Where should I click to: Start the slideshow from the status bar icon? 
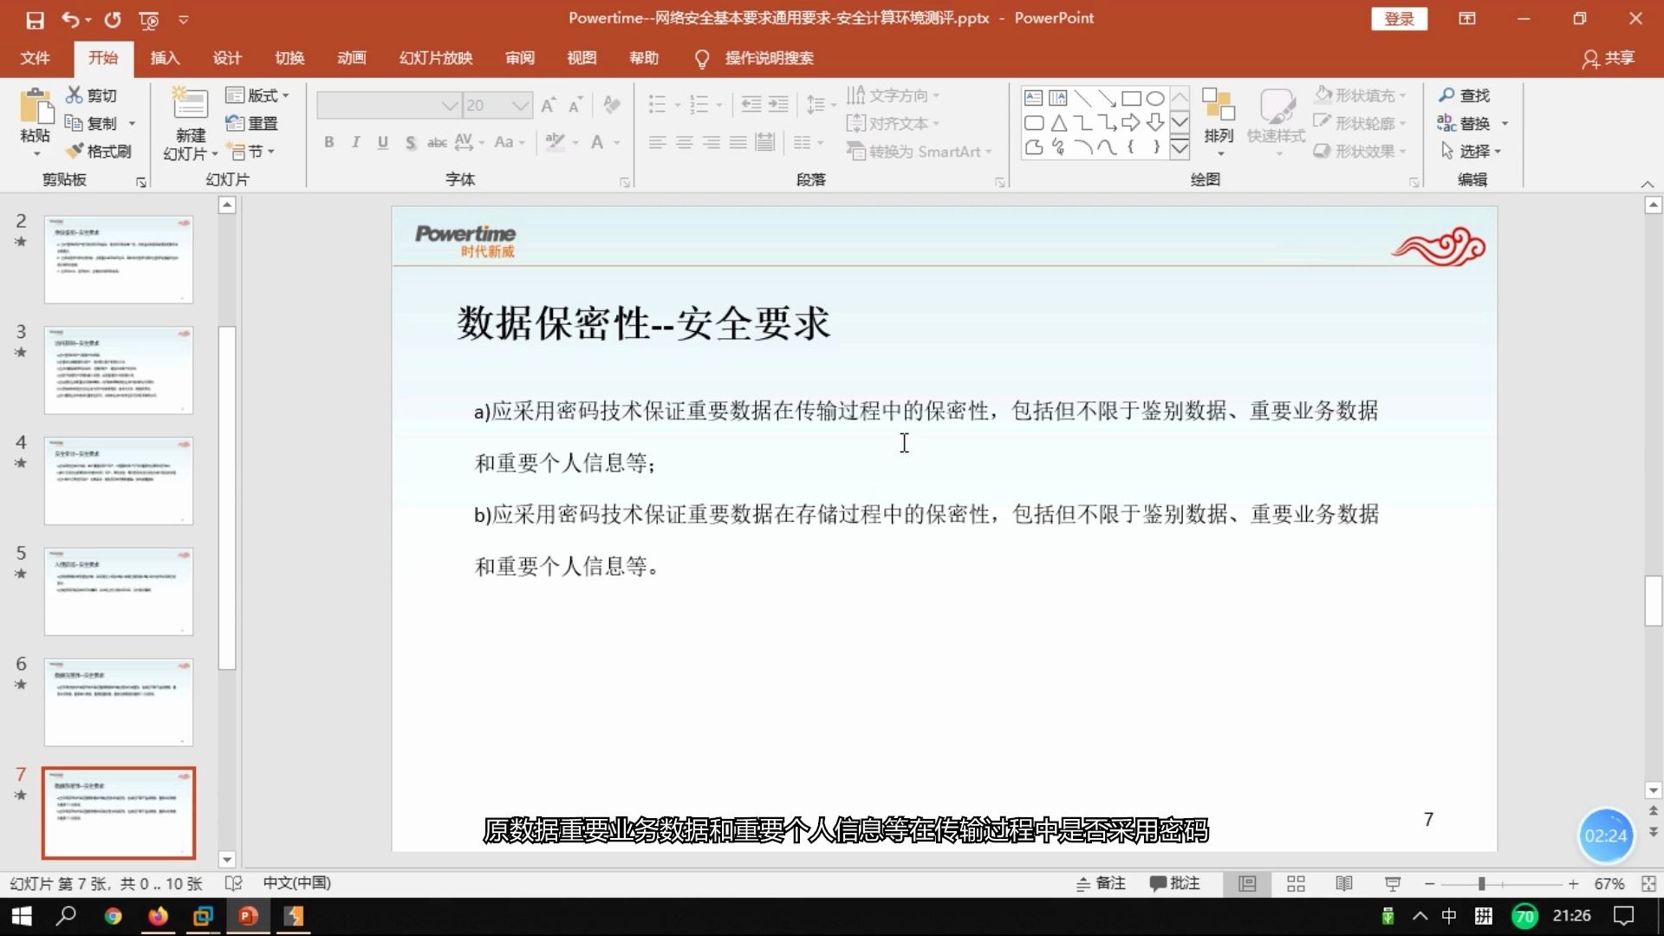[1393, 883]
